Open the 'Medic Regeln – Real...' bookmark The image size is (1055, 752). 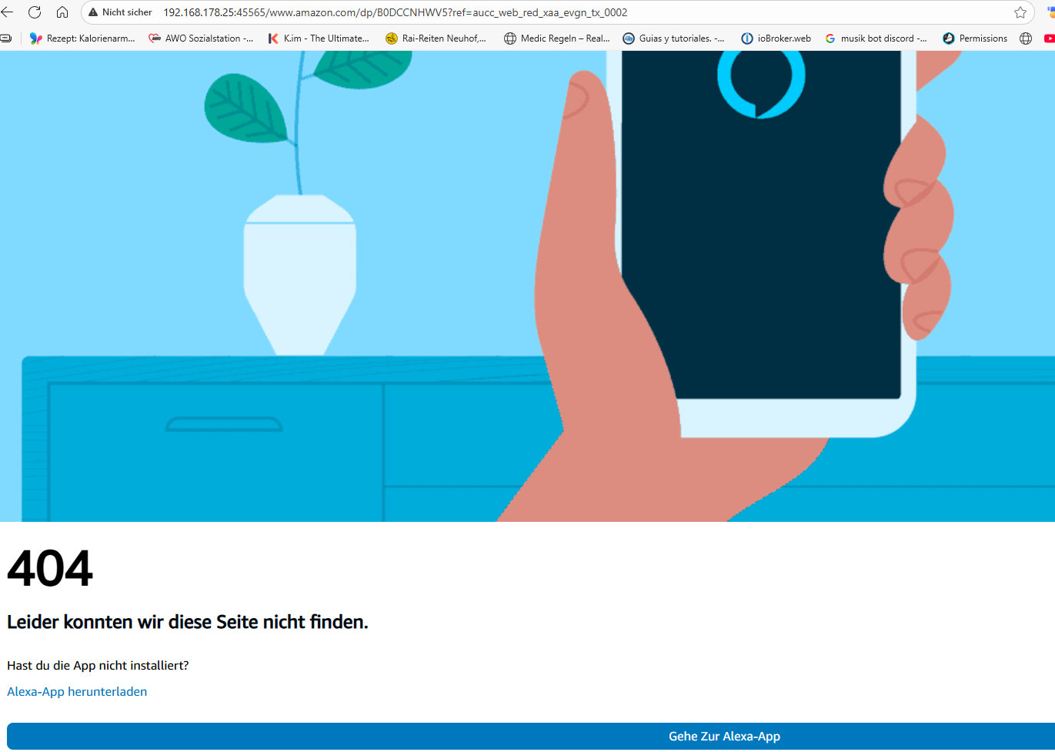[x=557, y=38]
